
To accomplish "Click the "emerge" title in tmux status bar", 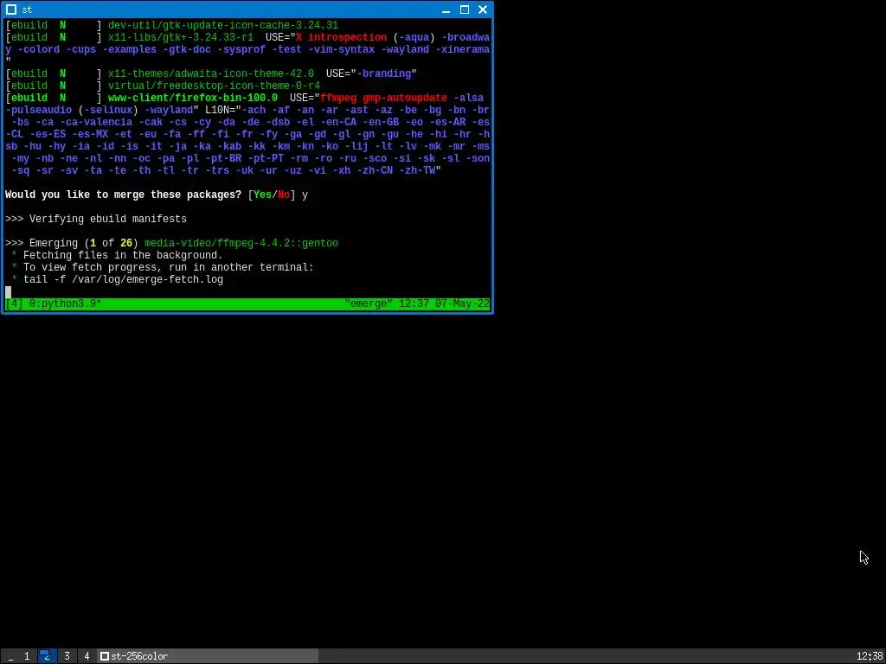I will [369, 303].
